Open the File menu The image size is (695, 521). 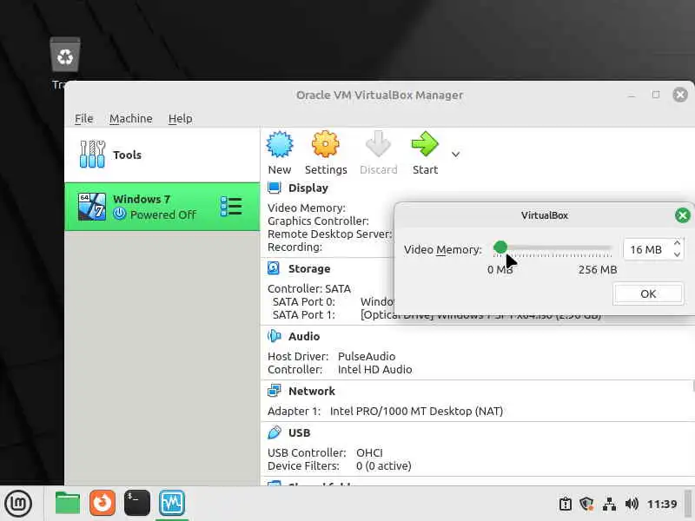pyautogui.click(x=83, y=119)
